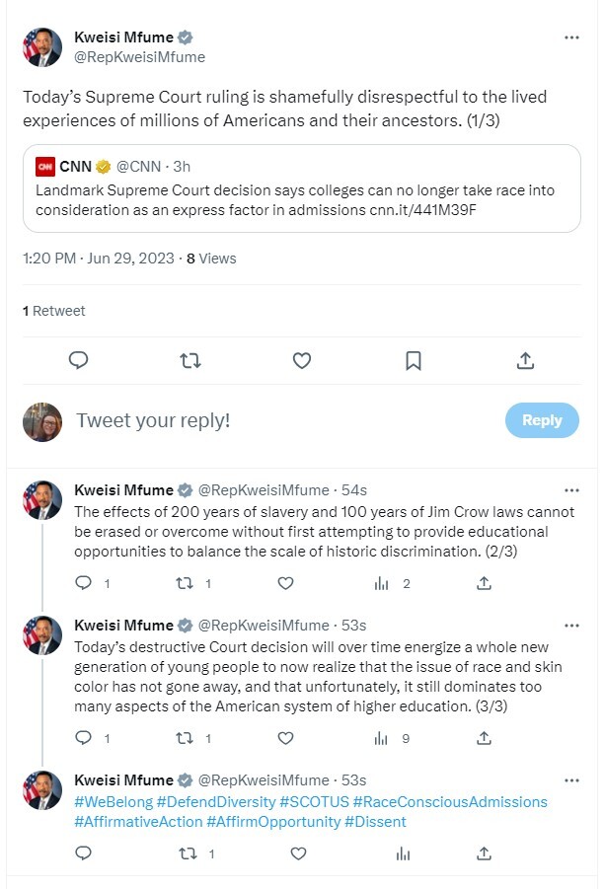Like the (3/3) destructive Court decision tweet
Screen dimensions: 605x889
[x=285, y=737]
